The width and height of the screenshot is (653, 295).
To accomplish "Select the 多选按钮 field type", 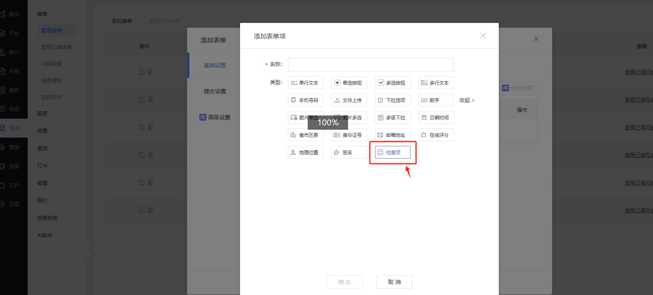I will [392, 83].
